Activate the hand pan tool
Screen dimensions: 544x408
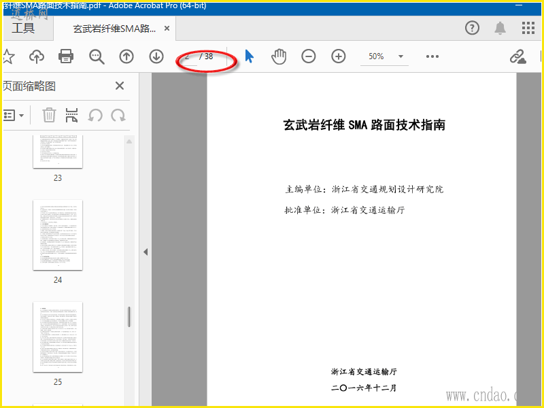point(279,56)
